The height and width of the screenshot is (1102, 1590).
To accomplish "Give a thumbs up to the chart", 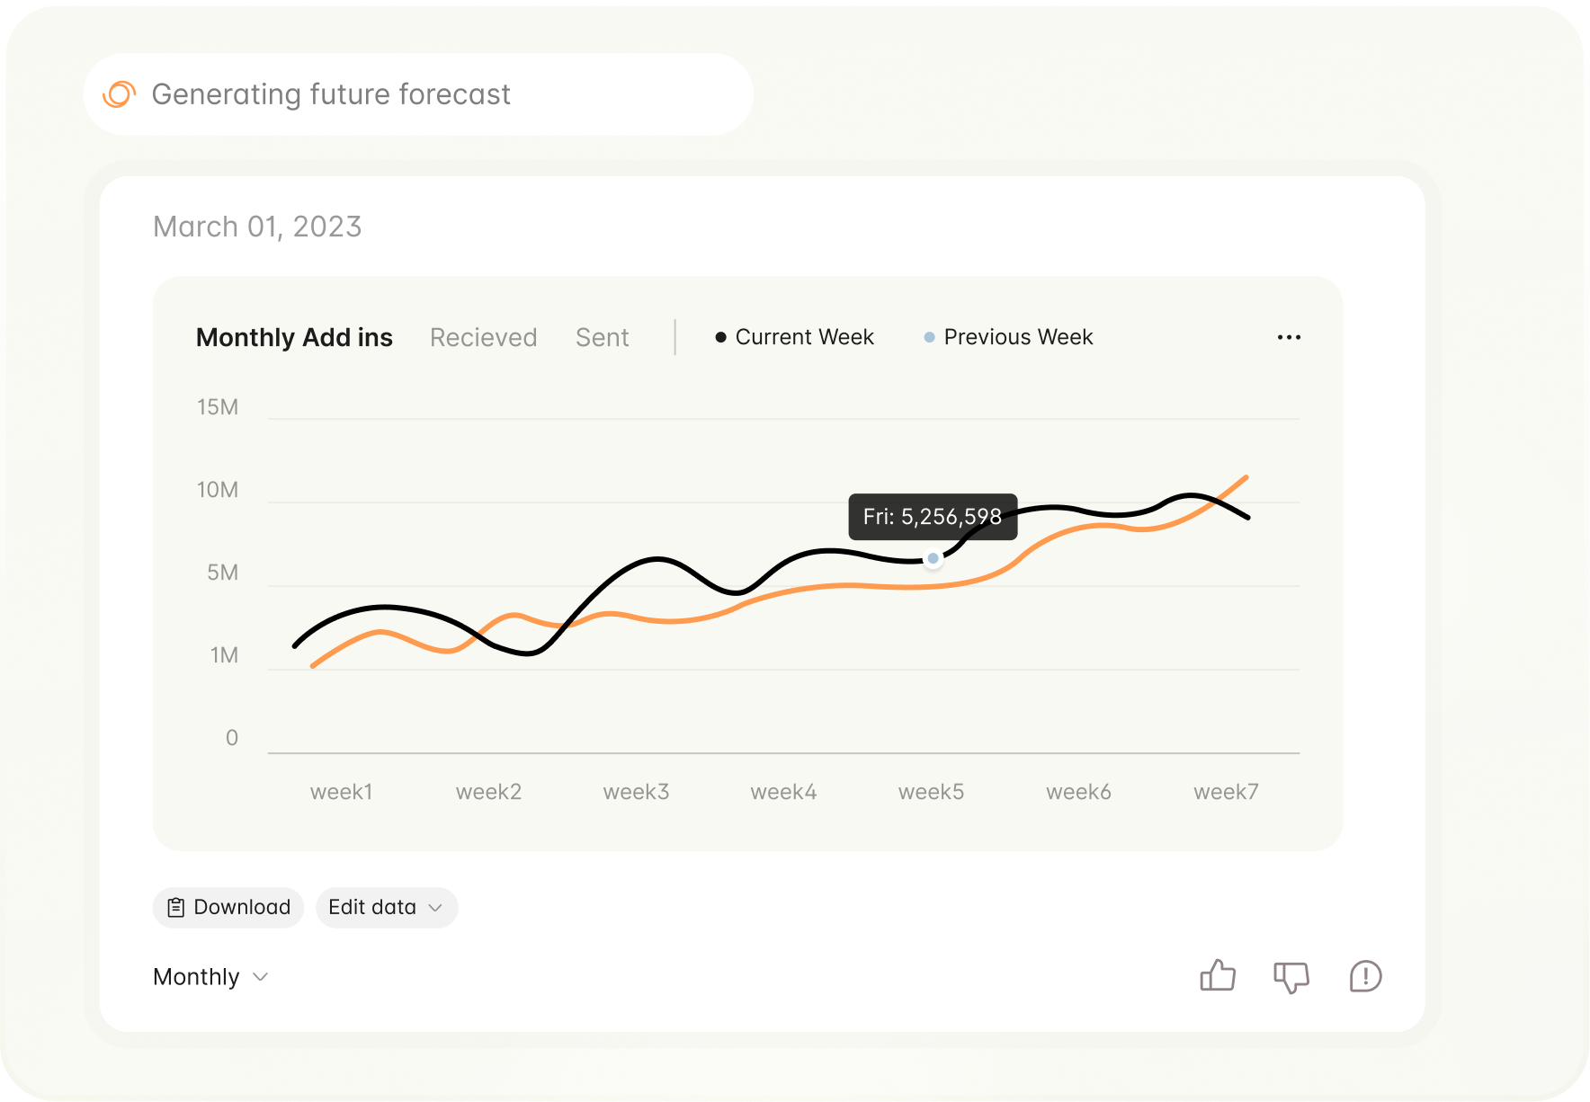I will pyautogui.click(x=1219, y=976).
